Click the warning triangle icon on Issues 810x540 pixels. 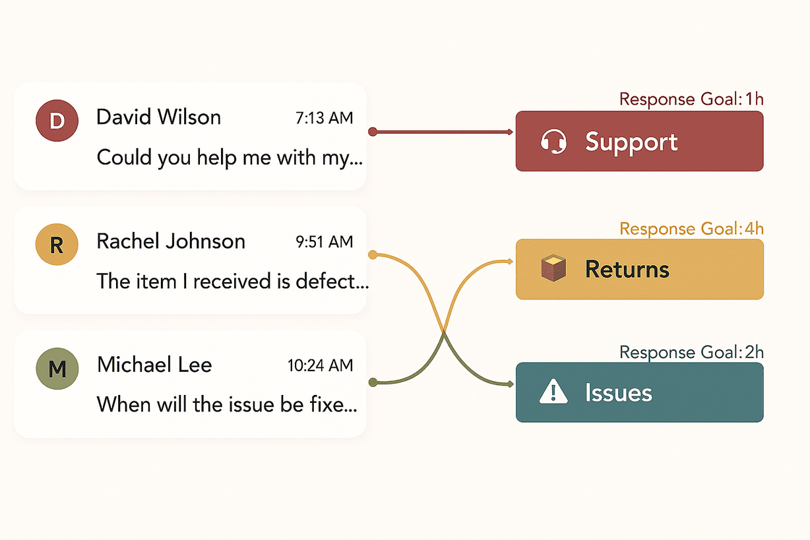tap(553, 393)
